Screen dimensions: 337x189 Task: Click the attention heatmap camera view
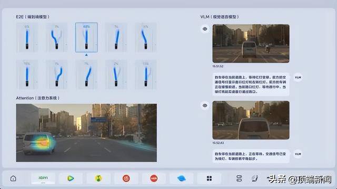pyautogui.click(x=86, y=133)
